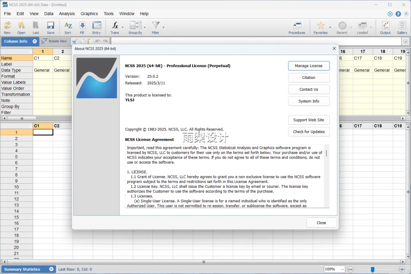This screenshot has height=274, width=411.
Task: Click the zoom in plus icon
Action: [x=402, y=269]
